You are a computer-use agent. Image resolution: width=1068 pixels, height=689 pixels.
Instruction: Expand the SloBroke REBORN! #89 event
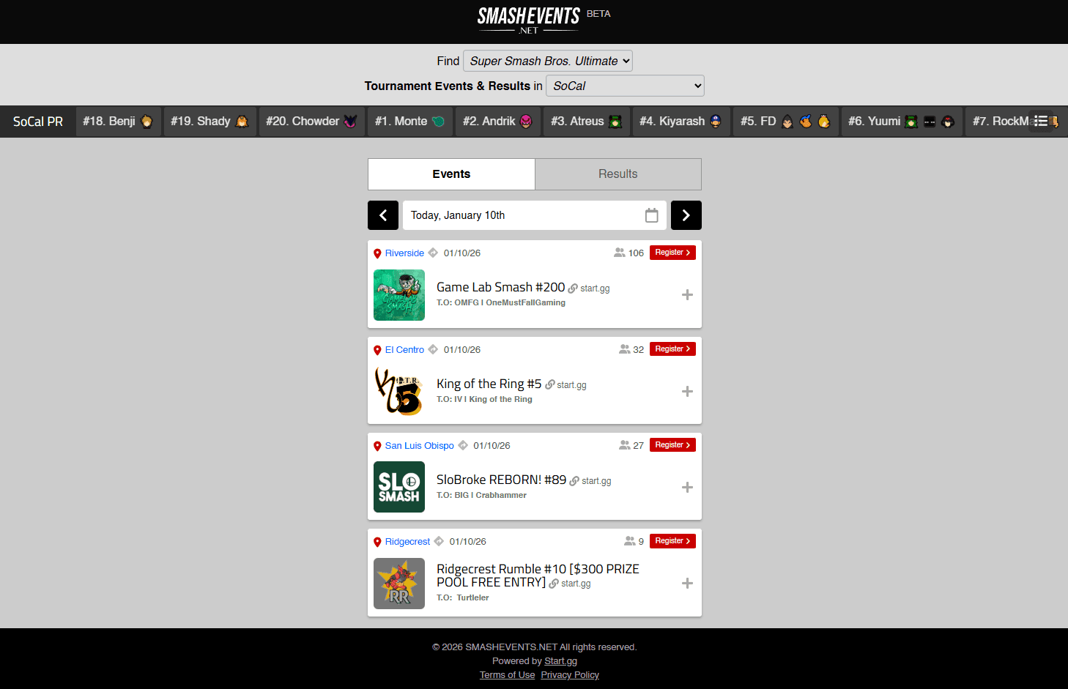coord(687,488)
